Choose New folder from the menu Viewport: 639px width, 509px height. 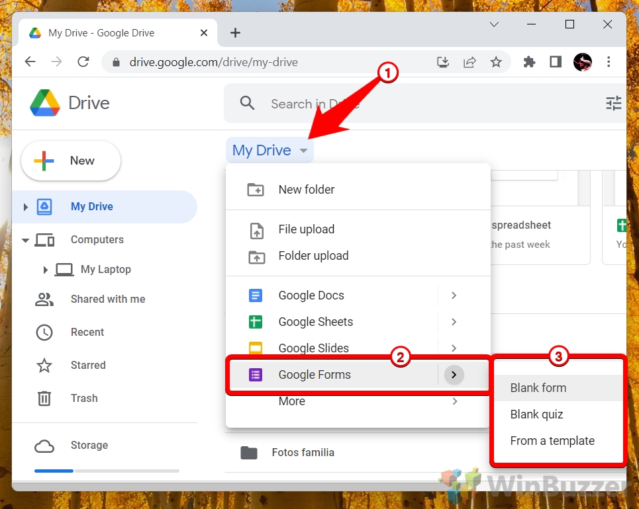(358, 190)
